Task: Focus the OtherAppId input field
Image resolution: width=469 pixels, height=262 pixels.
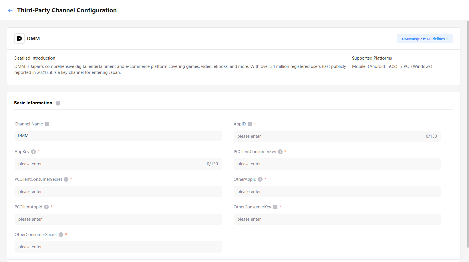Action: [x=337, y=192]
